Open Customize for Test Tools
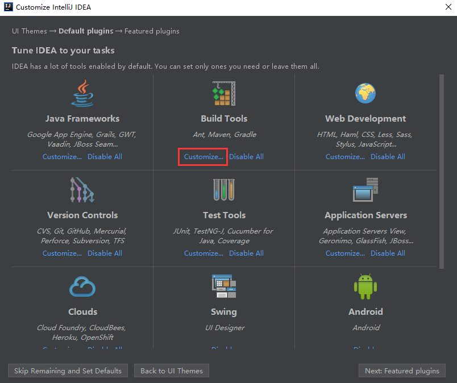The height and width of the screenshot is (383, 457). pos(203,253)
